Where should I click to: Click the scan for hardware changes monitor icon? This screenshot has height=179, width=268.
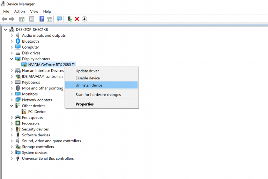(x=59, y=19)
